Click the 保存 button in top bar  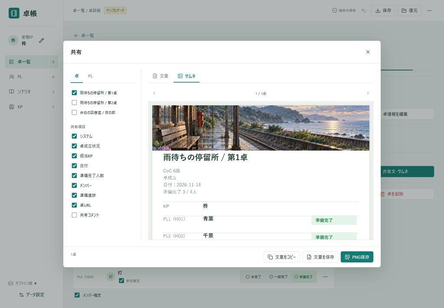pyautogui.click(x=383, y=10)
